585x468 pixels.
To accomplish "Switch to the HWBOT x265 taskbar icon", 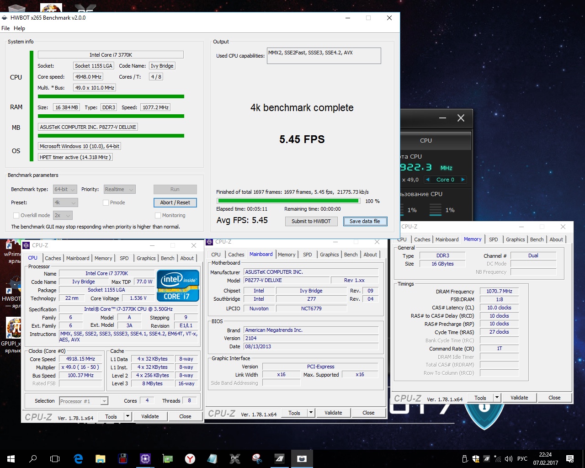I will (x=302, y=458).
